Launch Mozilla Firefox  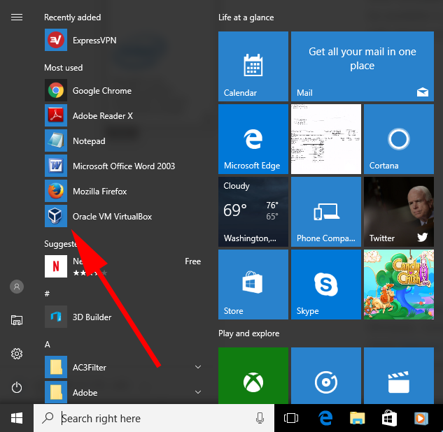tap(123, 191)
